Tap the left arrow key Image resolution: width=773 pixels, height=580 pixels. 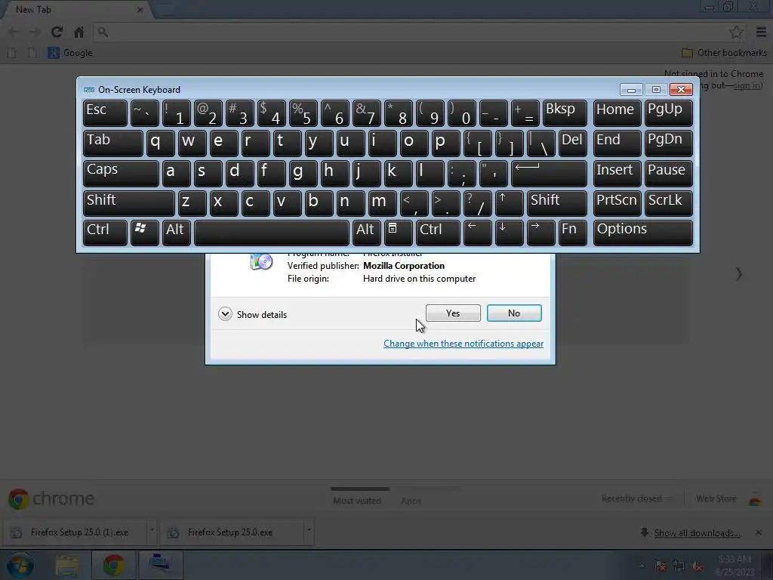tap(477, 233)
